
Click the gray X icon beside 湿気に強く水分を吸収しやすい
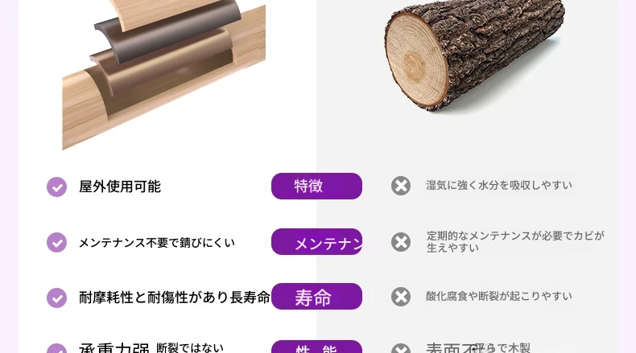[x=401, y=186]
